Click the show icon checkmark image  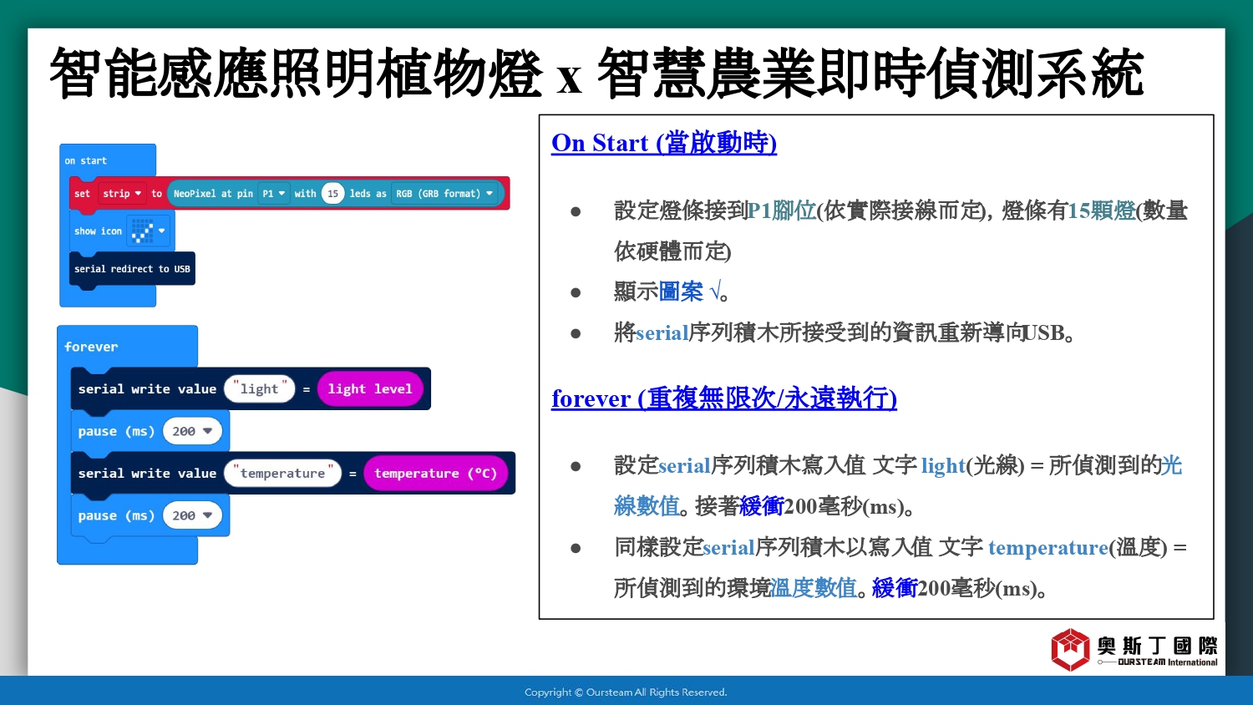pos(142,231)
